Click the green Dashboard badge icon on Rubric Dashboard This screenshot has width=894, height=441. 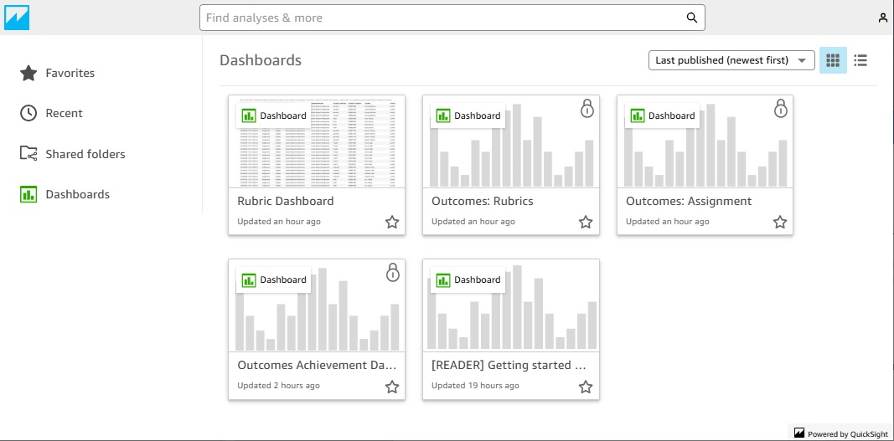(x=249, y=116)
